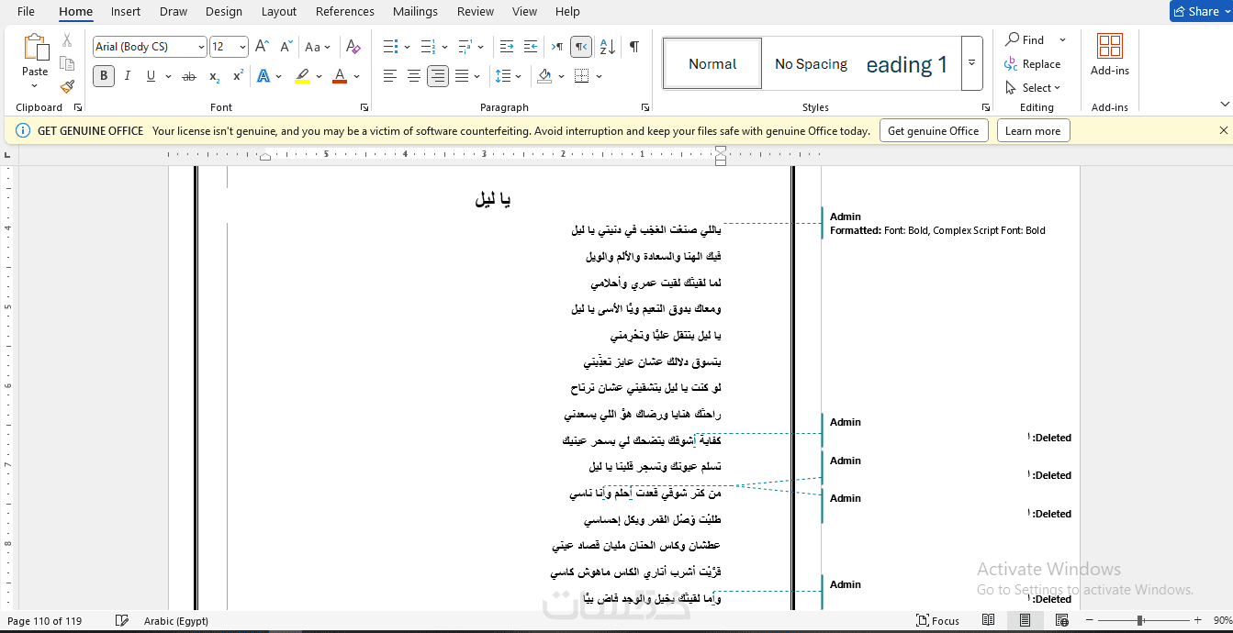Activate the Format Painter brush
The height and width of the screenshot is (633, 1233).
pyautogui.click(x=67, y=86)
